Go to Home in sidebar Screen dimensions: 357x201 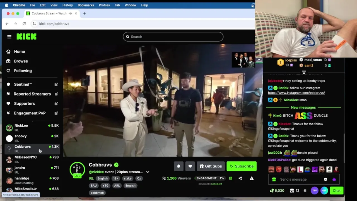tap(20, 52)
